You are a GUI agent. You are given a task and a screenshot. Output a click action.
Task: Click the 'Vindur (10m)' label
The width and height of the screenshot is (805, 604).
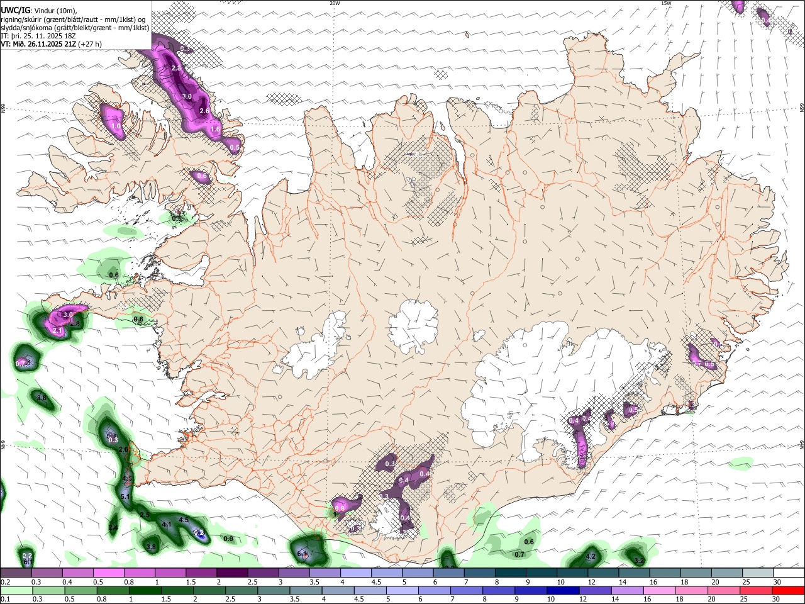pyautogui.click(x=55, y=11)
